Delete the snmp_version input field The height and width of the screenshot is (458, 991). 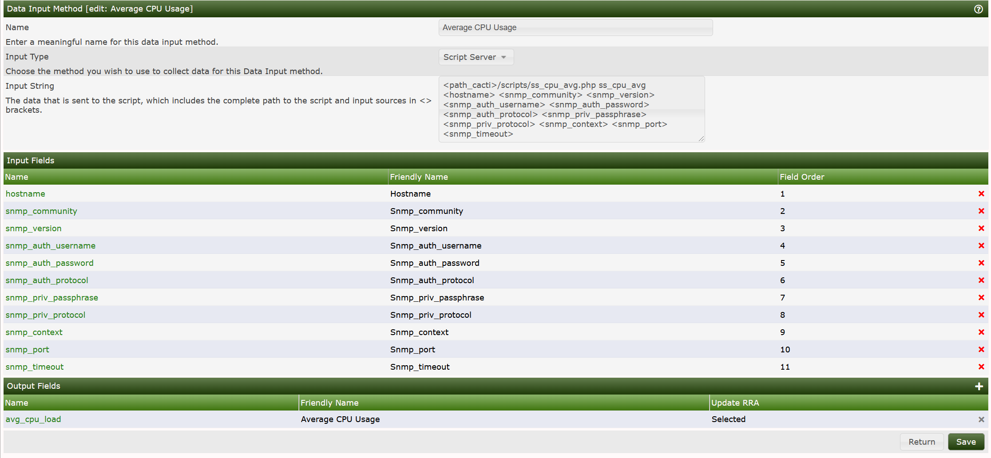point(981,228)
